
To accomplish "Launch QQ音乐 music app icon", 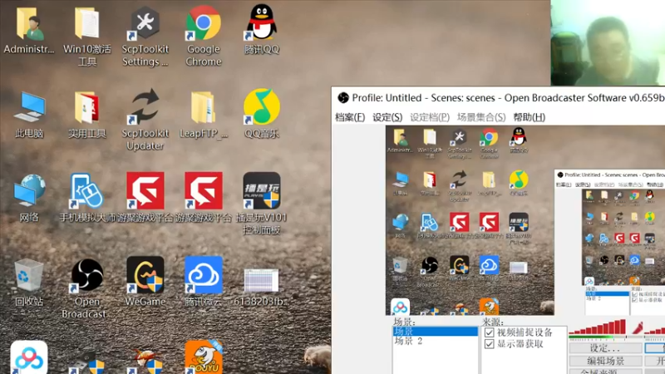I will pos(262,115).
